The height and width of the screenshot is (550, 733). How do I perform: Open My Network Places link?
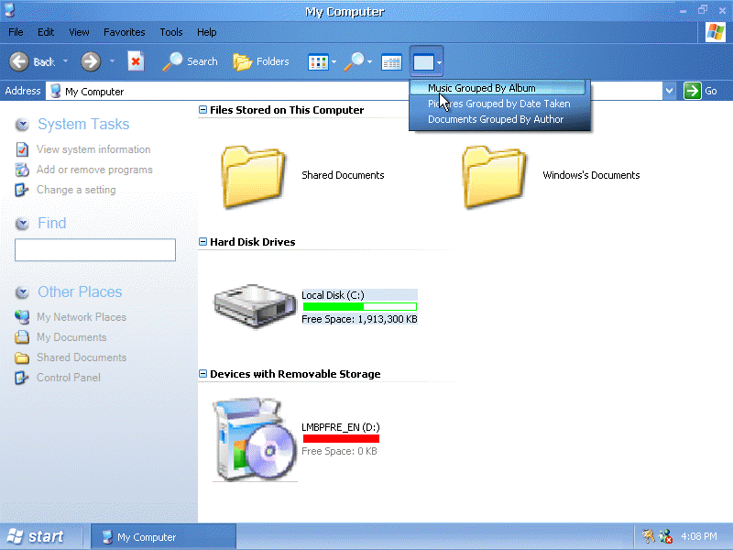[x=82, y=317]
